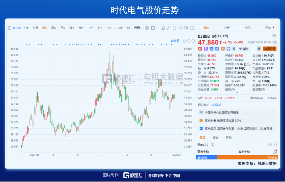The image size is (285, 182).
Task: Zoom out chart with minus icon
Action: (189, 41)
